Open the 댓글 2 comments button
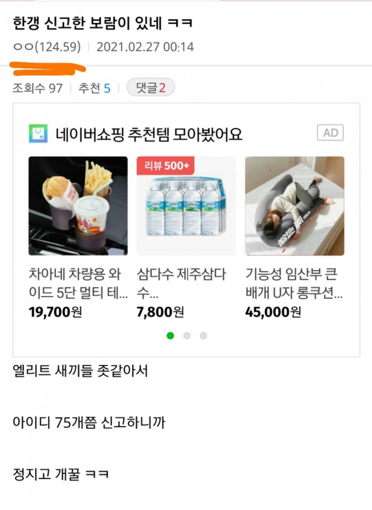 tap(151, 88)
